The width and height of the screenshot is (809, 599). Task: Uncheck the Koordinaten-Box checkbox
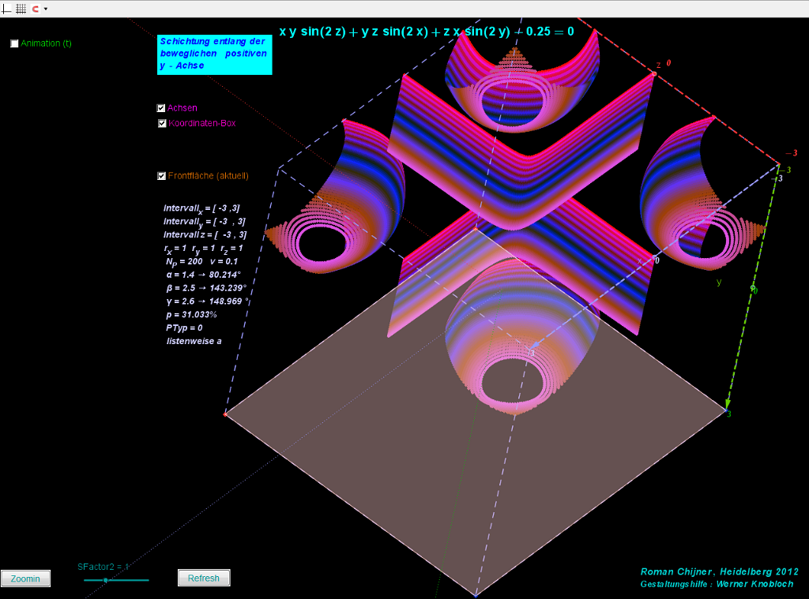[161, 123]
